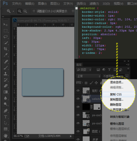This screenshot has width=137, height=141.
Task: Open the 滤镜(T) menu
Action: tap(94, 4)
